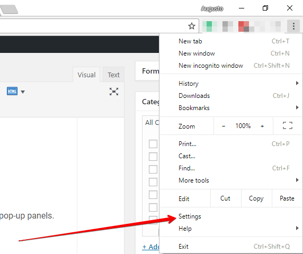Click the HTML insert icon in editor toolbar

pos(12,91)
